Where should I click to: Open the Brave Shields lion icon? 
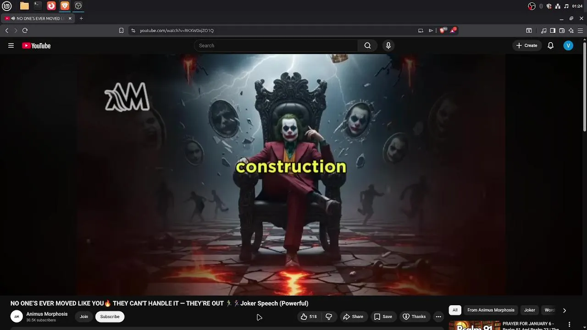[442, 31]
